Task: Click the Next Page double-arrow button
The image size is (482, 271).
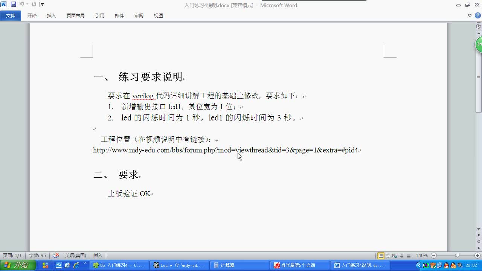Action: [479, 247]
